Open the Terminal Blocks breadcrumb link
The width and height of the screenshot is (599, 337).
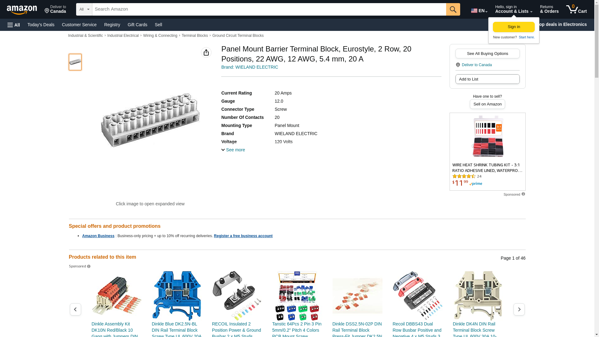tap(195, 36)
